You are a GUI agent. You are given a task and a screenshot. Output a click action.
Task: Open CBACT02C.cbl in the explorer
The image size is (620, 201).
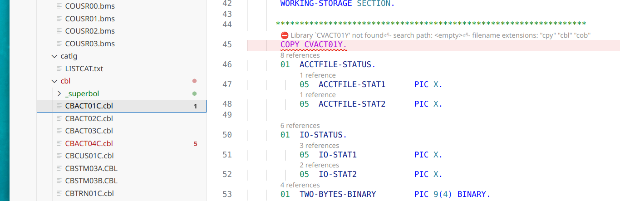pyautogui.click(x=89, y=118)
